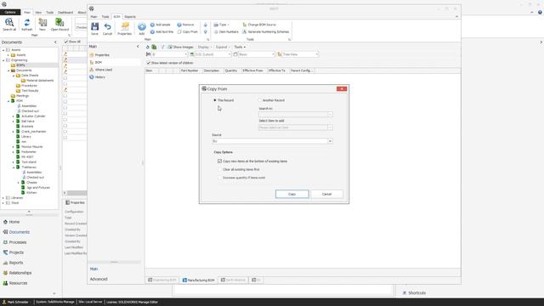Click the large Add button icon
The image size is (544, 306).
pos(142,28)
